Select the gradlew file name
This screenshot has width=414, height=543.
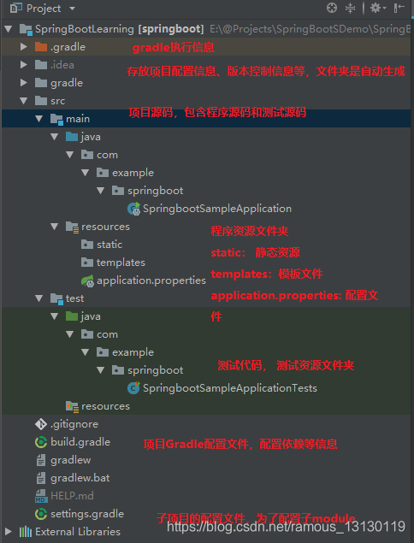pos(71,460)
